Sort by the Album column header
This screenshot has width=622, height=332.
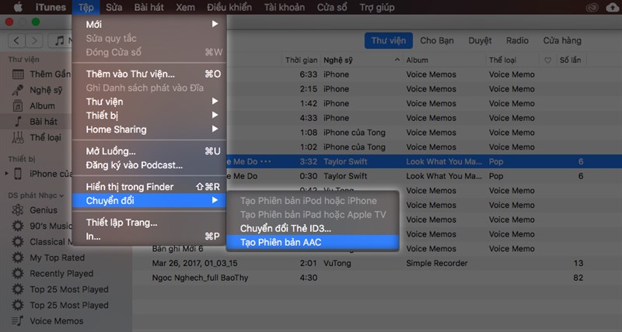[x=417, y=61]
